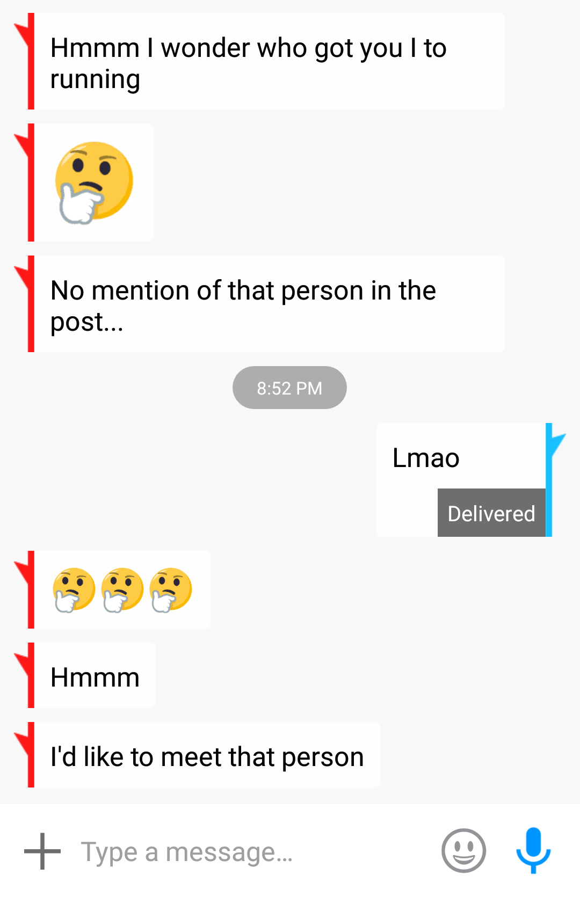This screenshot has width=580, height=897.
Task: Tap the middle thinking emoji in the row
Action: coord(122,589)
